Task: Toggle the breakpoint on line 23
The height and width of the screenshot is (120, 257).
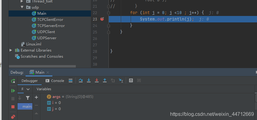Action: point(102,19)
